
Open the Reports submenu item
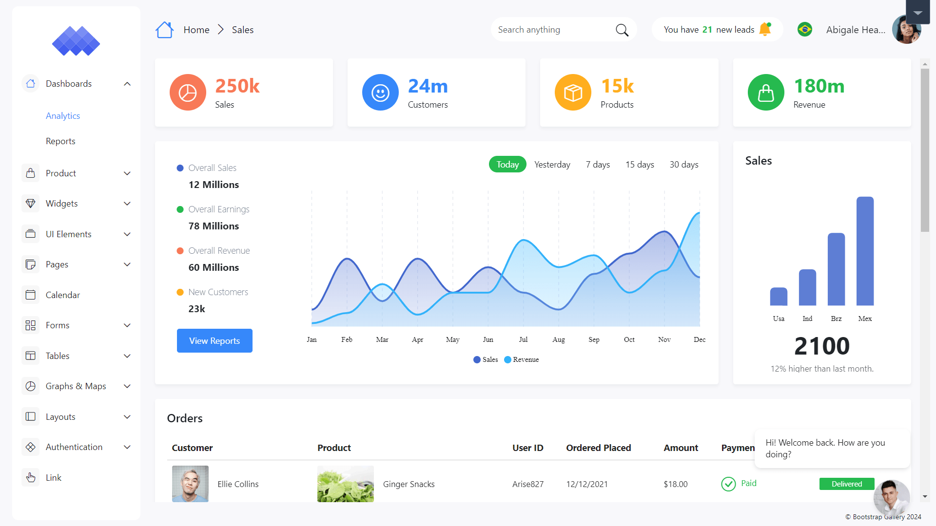[x=60, y=141]
